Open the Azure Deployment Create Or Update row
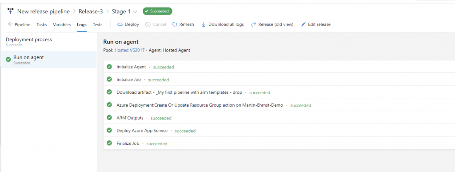Screen dimensions: 455x172 (279, 105)
